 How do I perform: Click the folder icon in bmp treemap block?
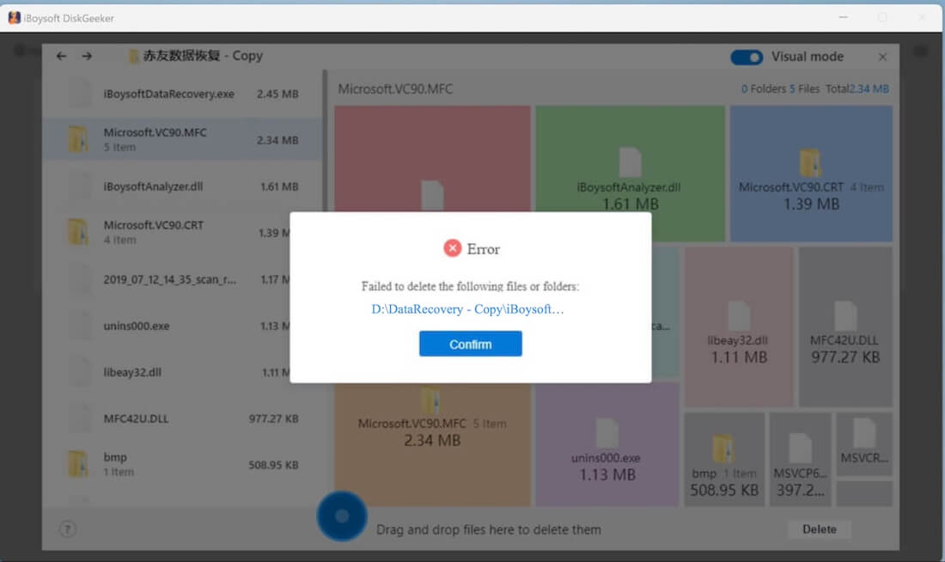[723, 449]
